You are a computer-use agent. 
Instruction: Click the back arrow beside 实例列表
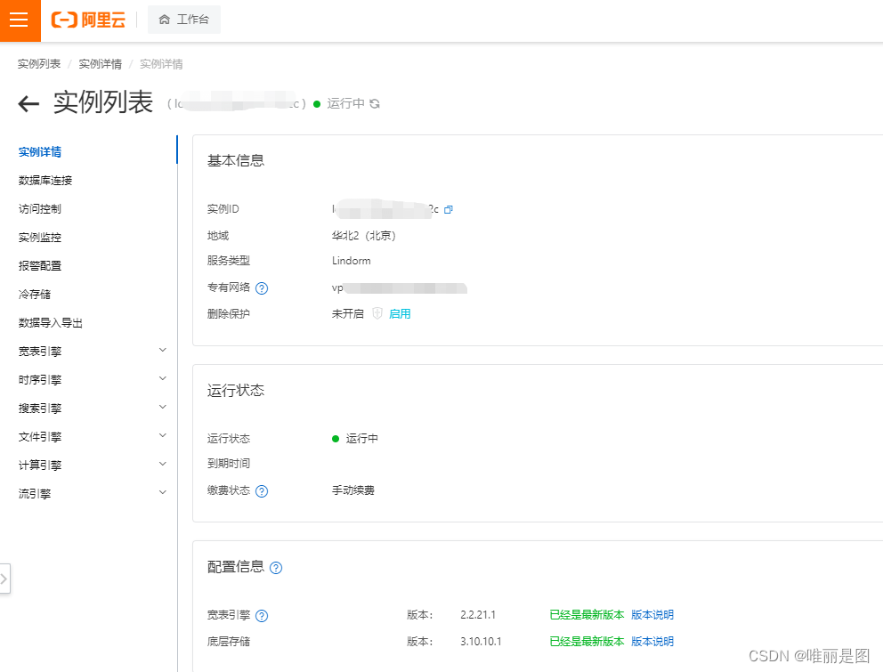(x=28, y=103)
